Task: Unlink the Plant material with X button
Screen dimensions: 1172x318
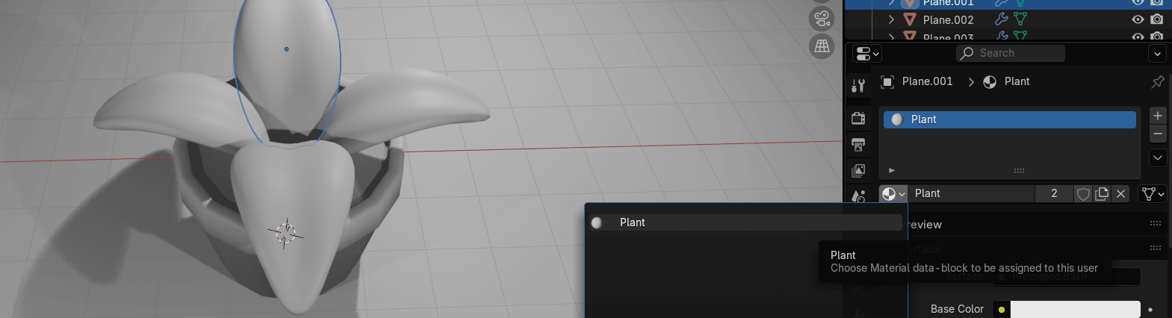Action: point(1120,193)
